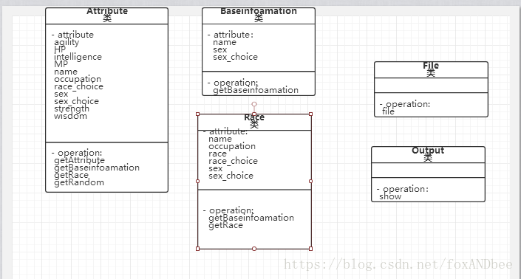Click the top-left handle of Race box
This screenshot has height=279, width=521.
pos(198,114)
